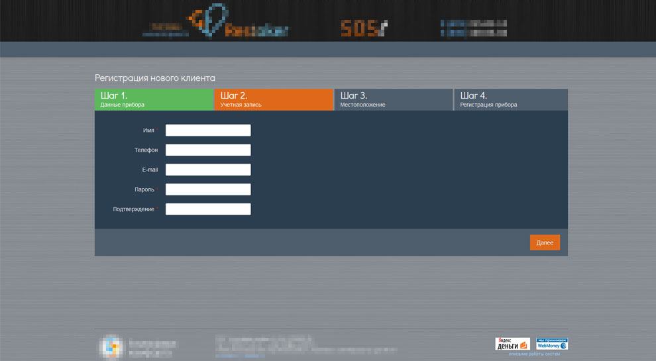Open the Шаг 1 Данные прибора tab
This screenshot has height=361, width=656.
click(154, 99)
